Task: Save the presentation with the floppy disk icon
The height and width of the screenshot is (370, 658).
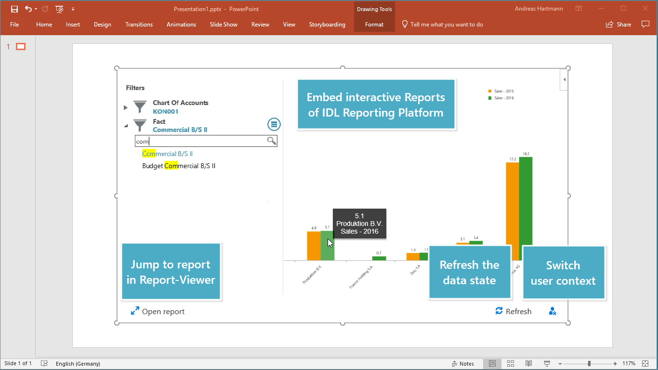Action: [14, 9]
